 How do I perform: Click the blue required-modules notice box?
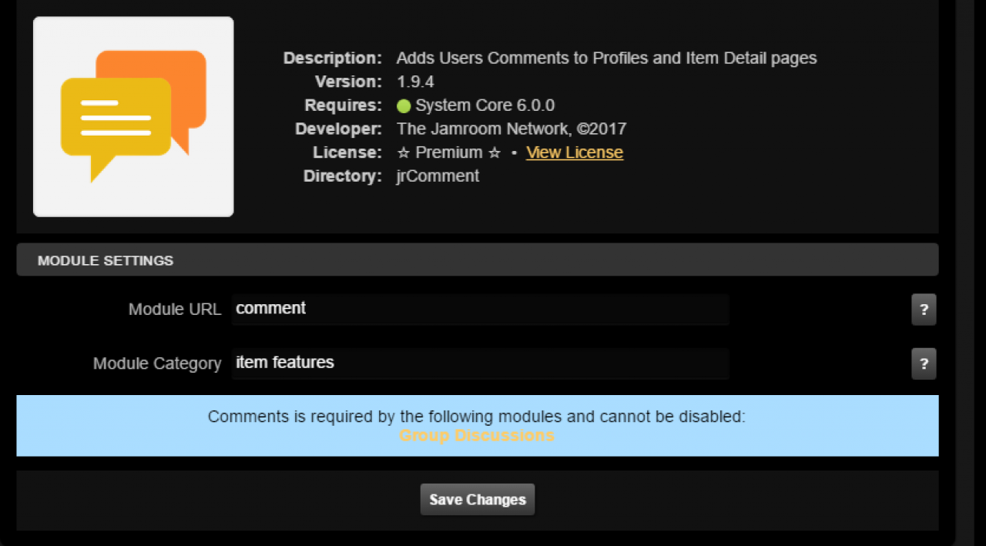point(478,426)
